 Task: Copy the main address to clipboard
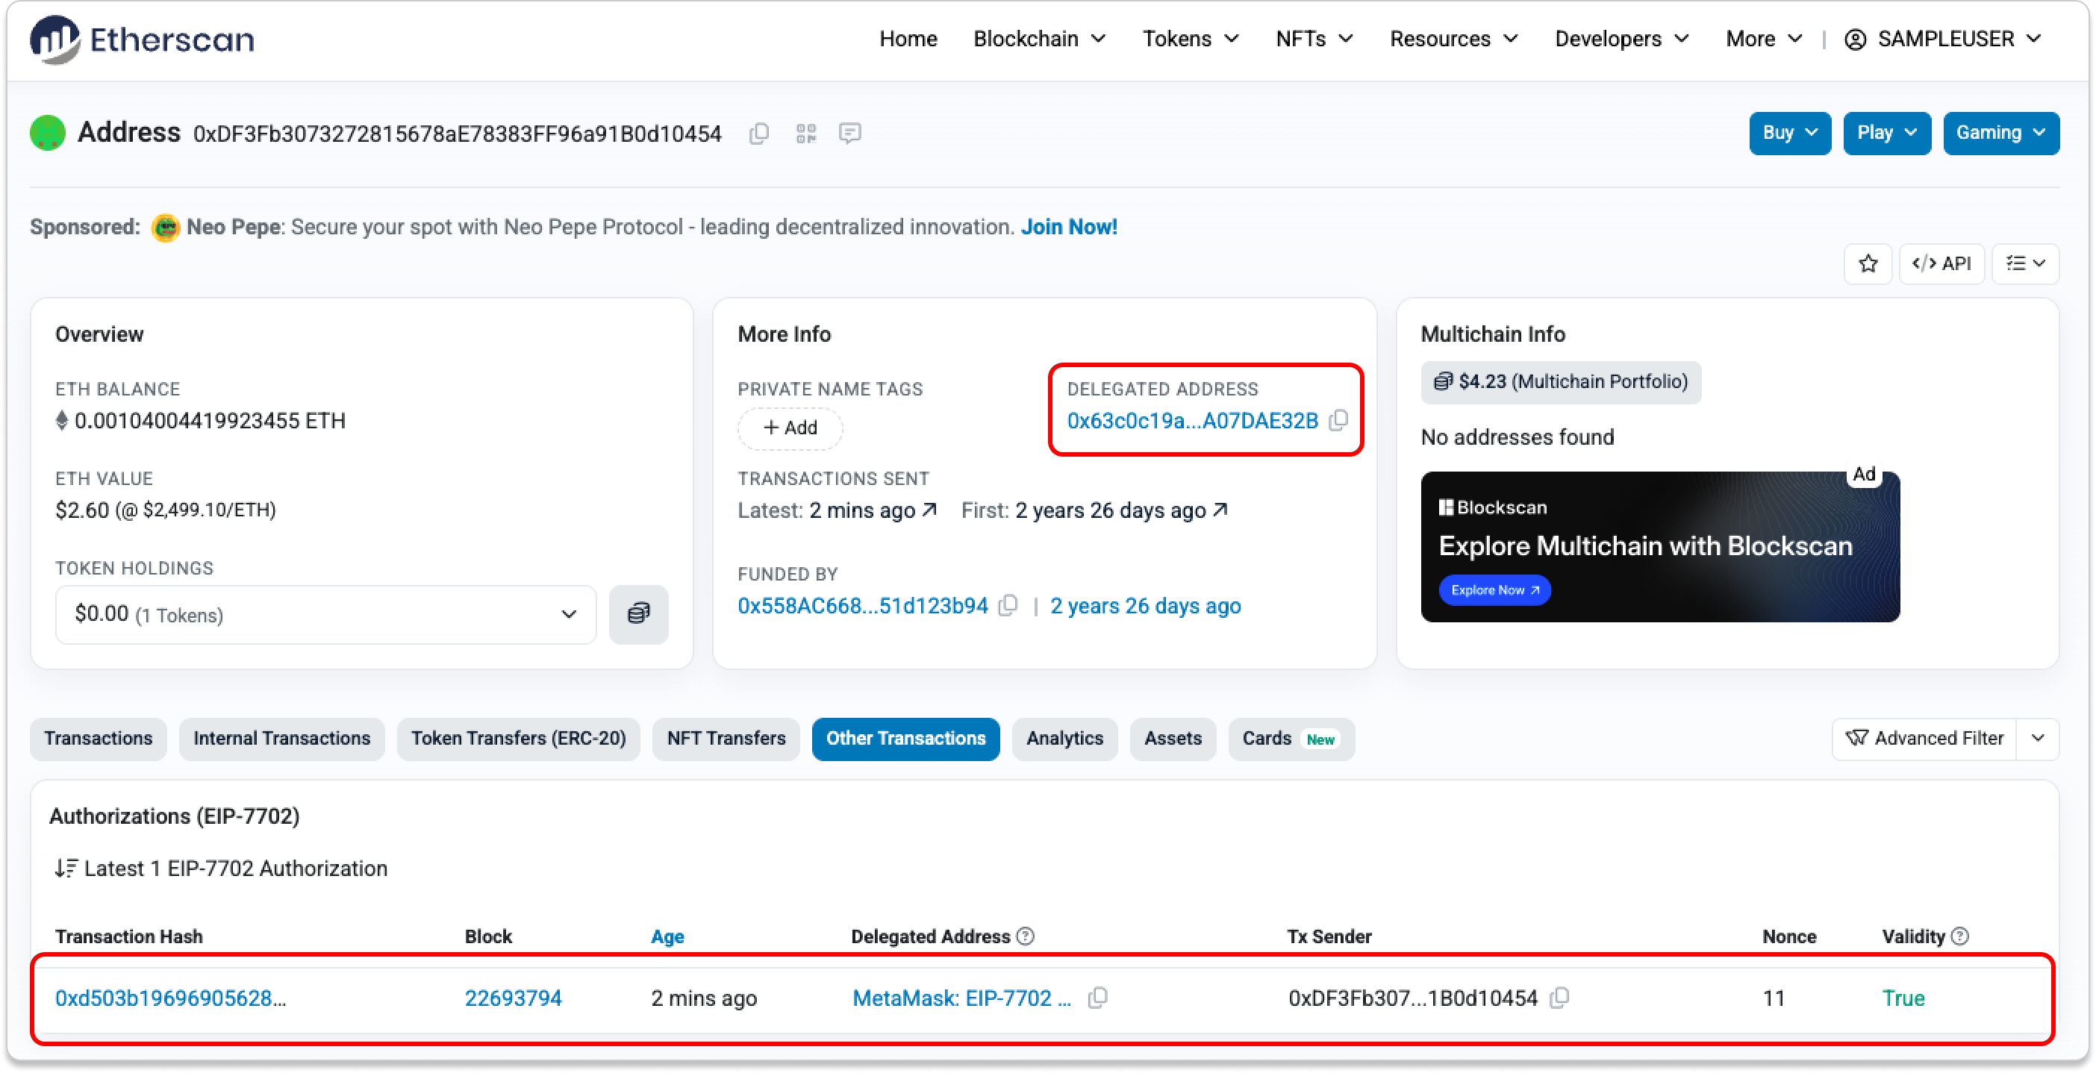pyautogui.click(x=759, y=134)
